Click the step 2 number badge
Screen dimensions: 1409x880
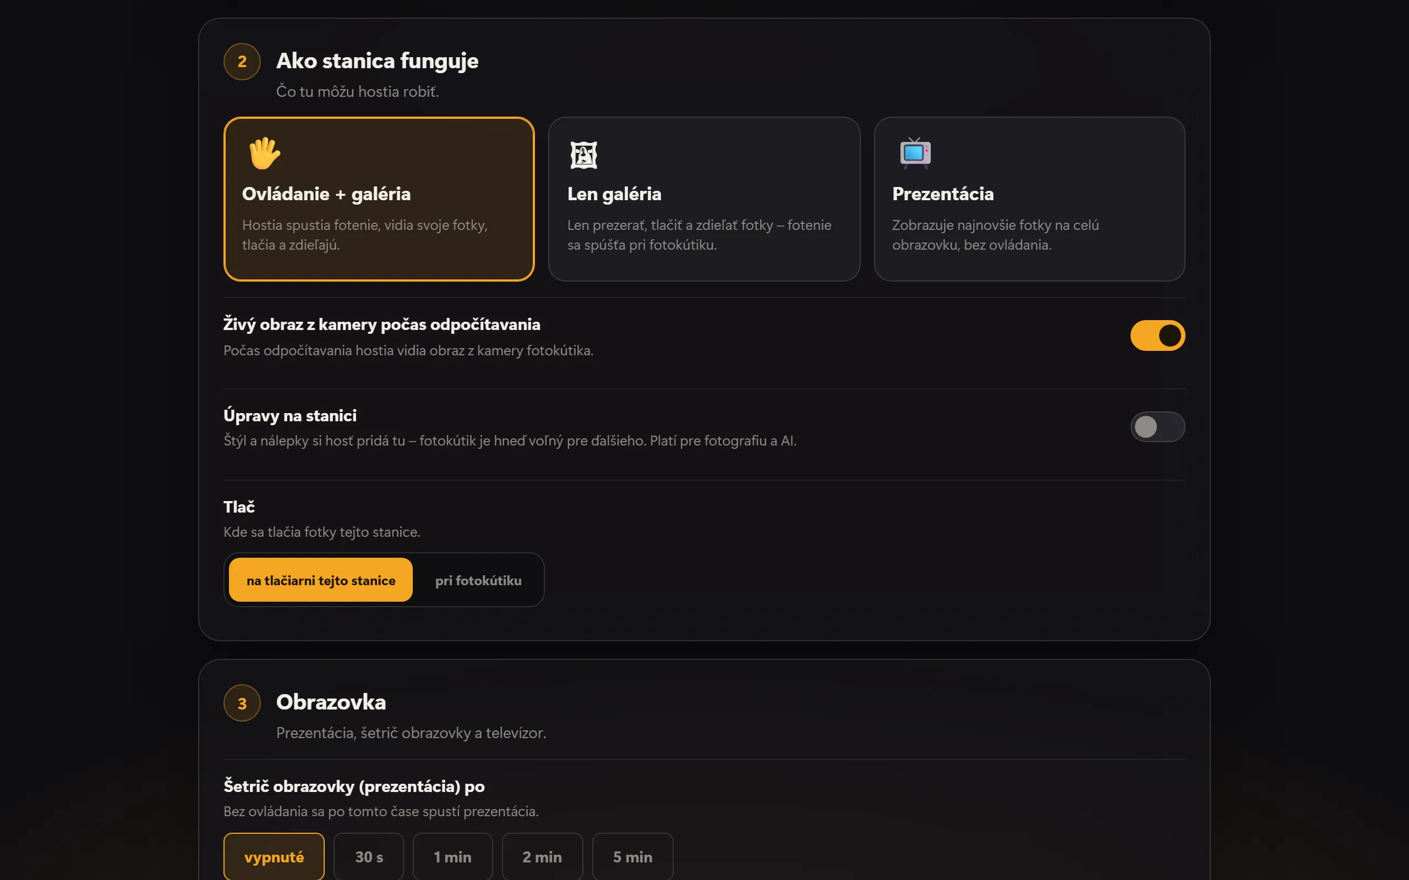pyautogui.click(x=242, y=62)
